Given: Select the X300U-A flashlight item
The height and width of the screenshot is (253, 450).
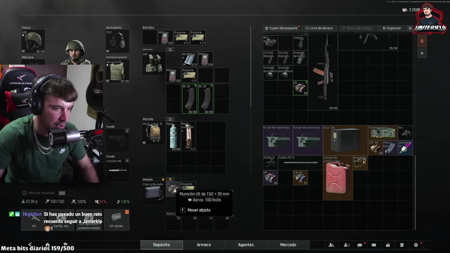Looking at the screenshot, I should (x=270, y=163).
